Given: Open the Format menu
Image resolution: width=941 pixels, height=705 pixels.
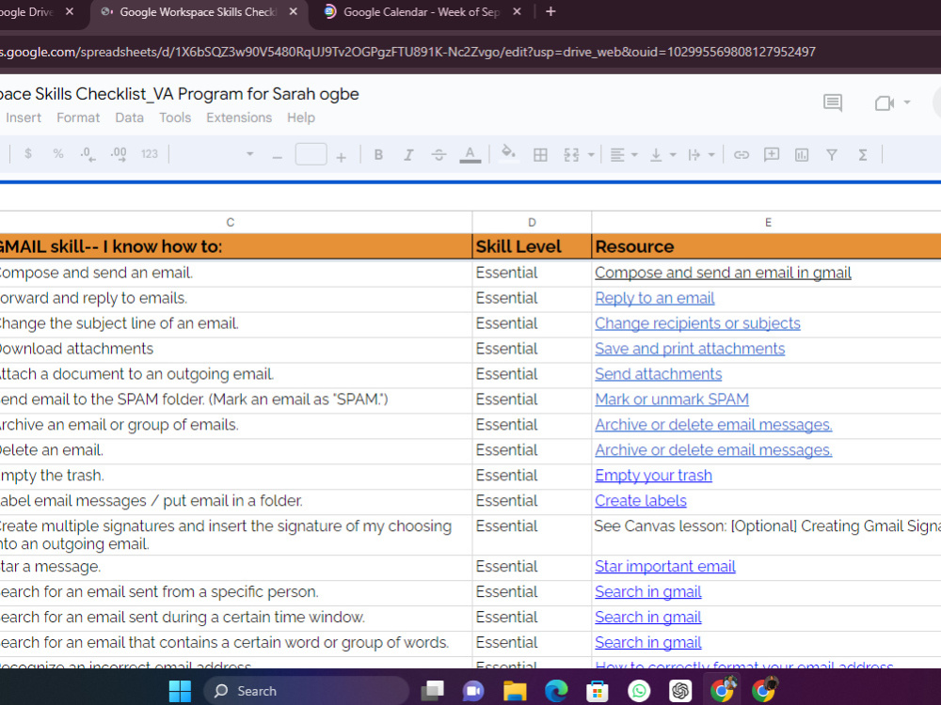Looking at the screenshot, I should [x=78, y=117].
